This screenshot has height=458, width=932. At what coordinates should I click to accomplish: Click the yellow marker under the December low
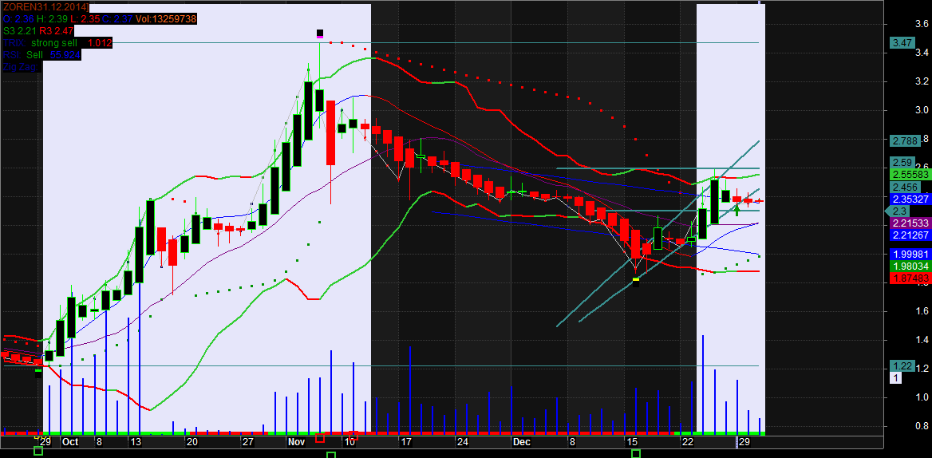coord(636,280)
